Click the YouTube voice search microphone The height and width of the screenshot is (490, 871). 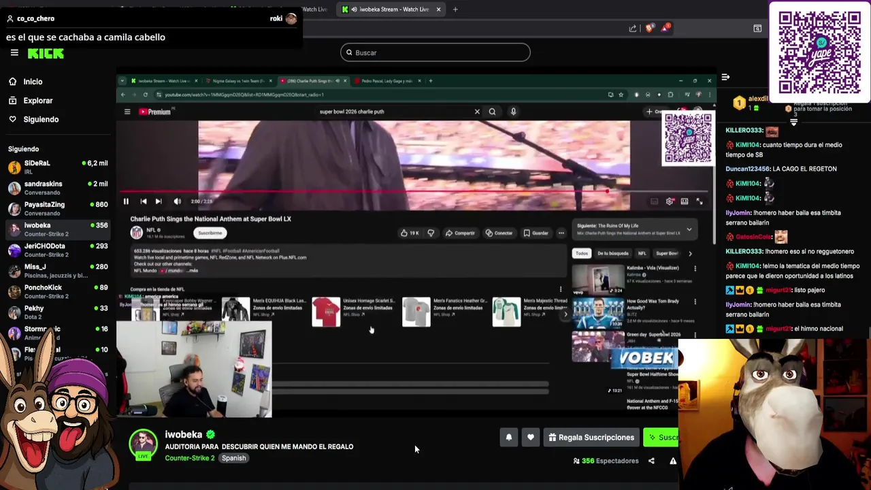click(x=513, y=112)
